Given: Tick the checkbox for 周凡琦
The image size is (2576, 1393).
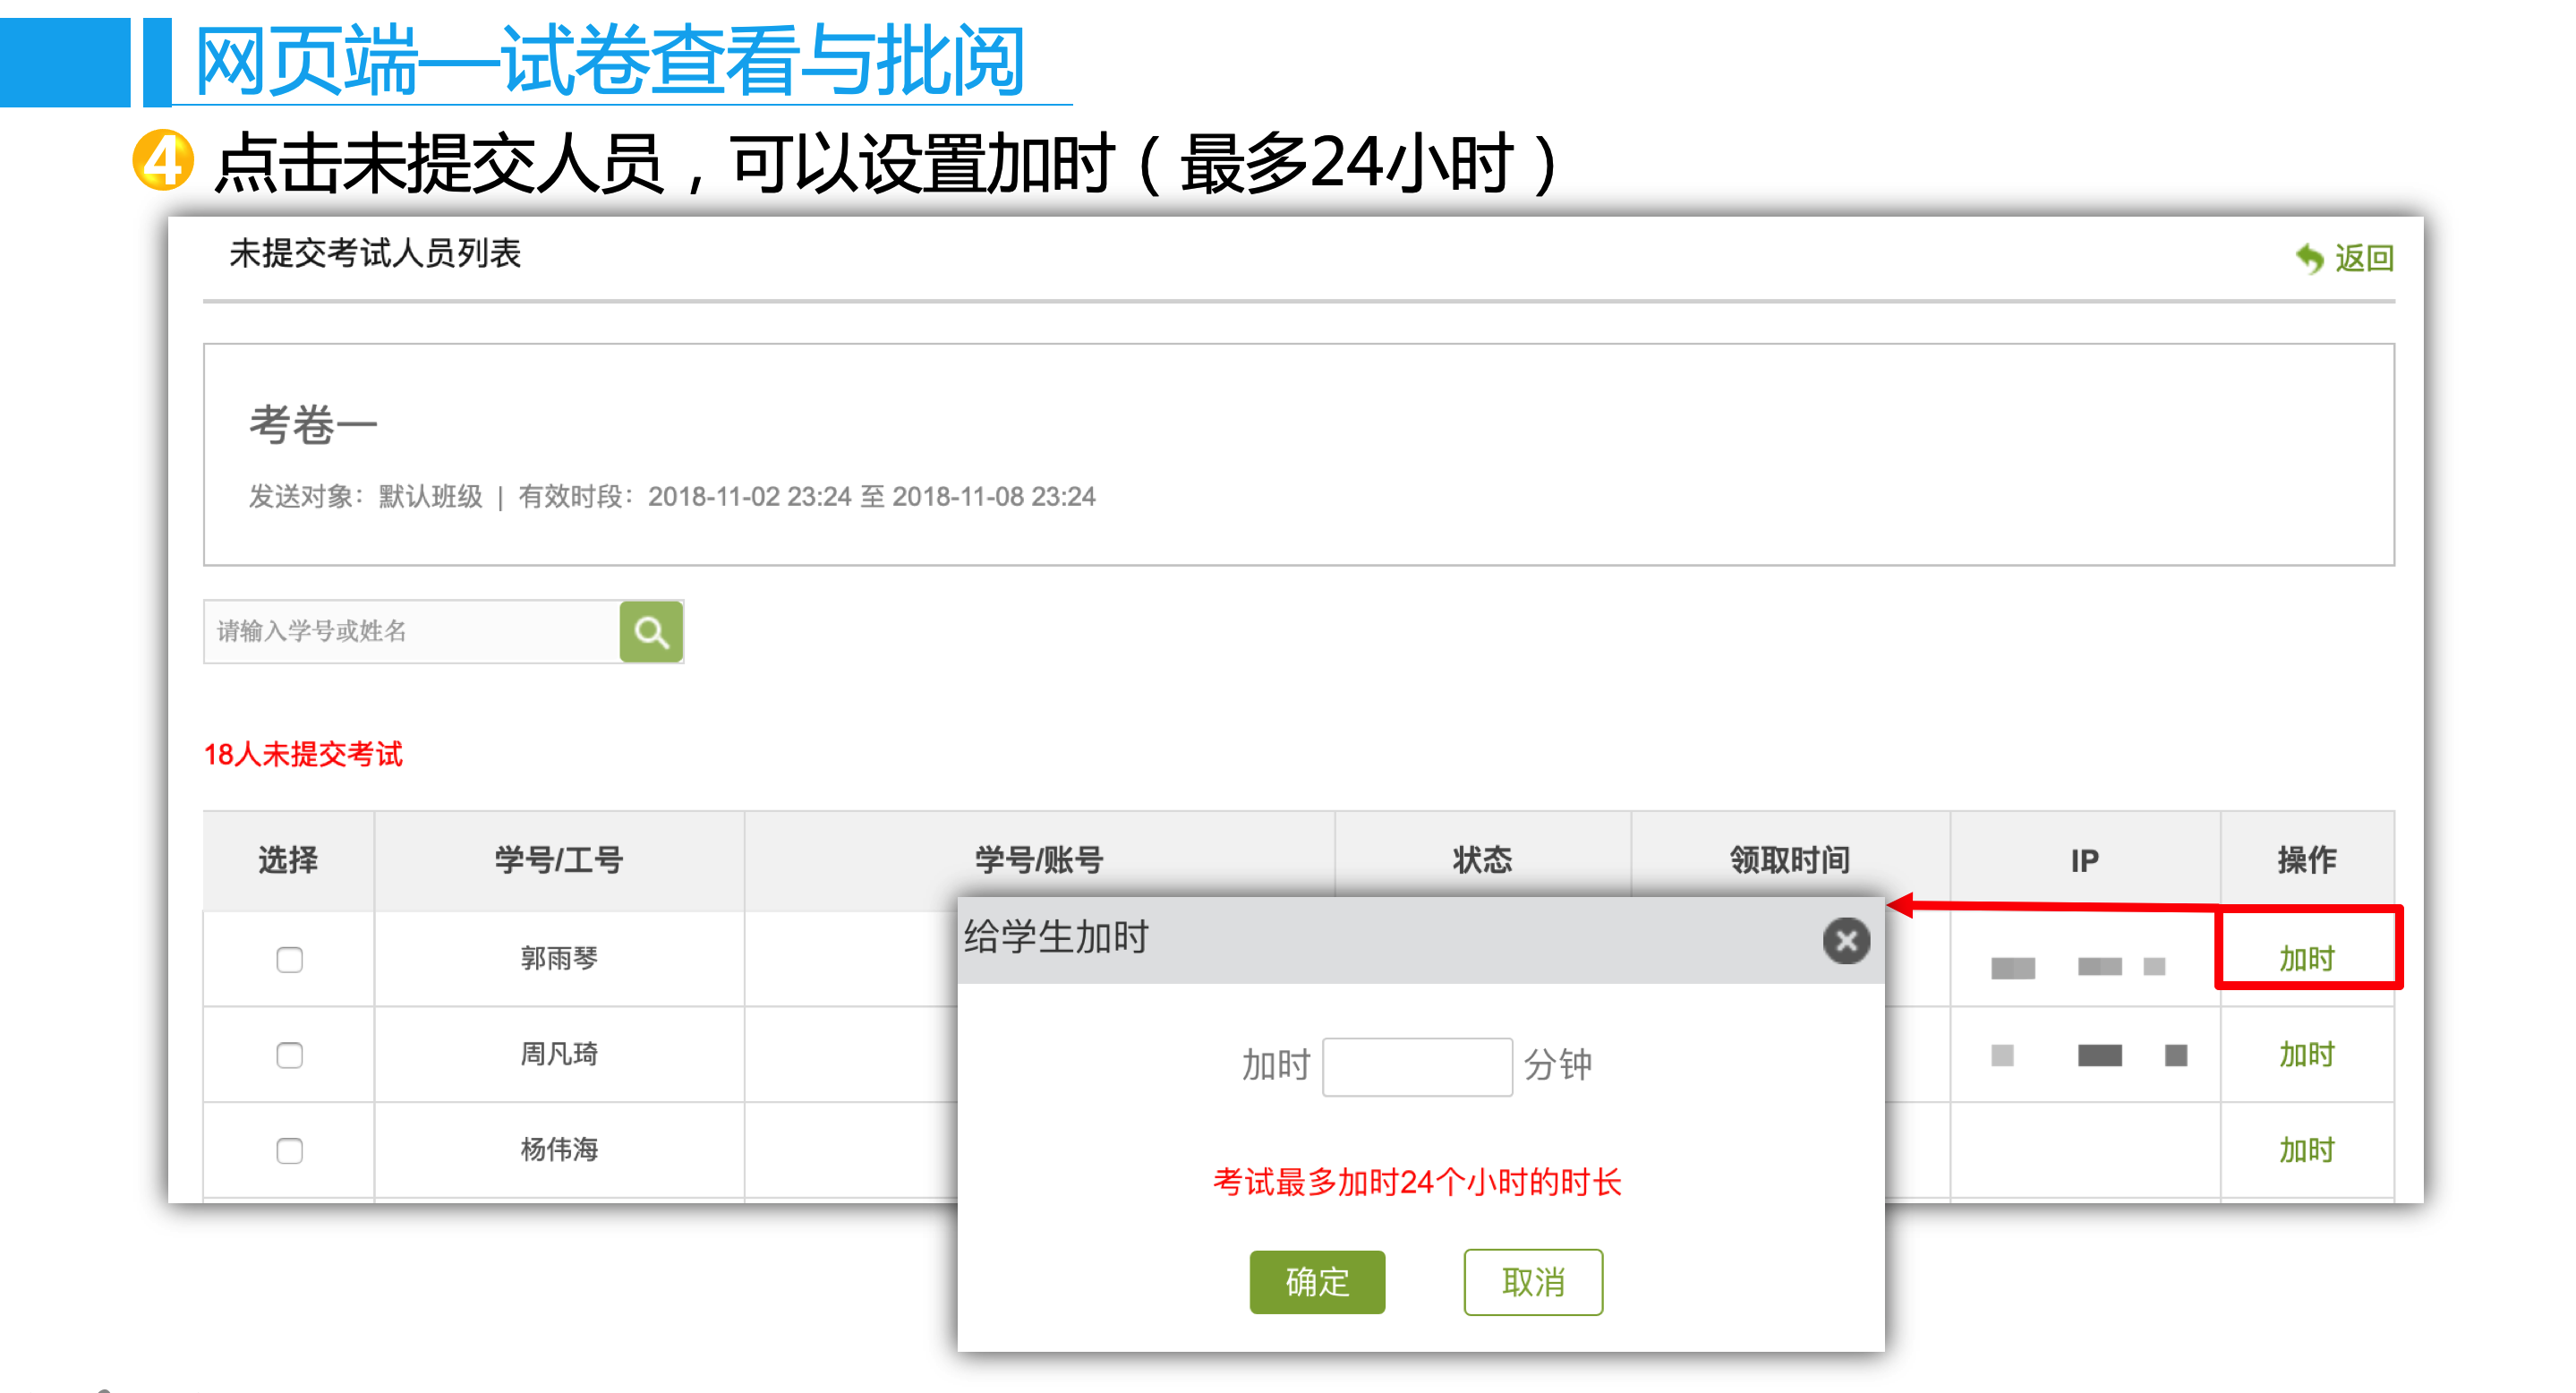Looking at the screenshot, I should [289, 1055].
